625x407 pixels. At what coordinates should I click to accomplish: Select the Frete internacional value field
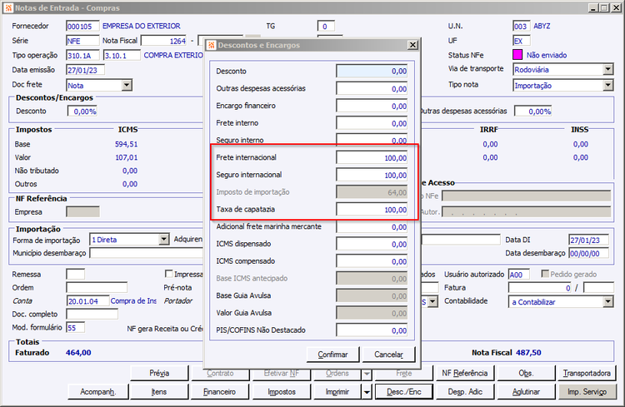(x=372, y=157)
